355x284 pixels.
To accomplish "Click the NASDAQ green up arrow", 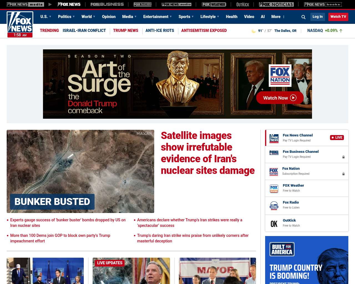I will point(341,31).
